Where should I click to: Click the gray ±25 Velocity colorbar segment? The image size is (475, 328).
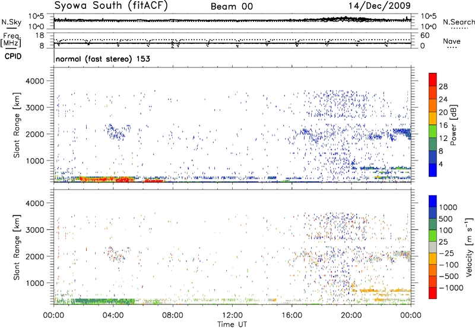pos(433,247)
